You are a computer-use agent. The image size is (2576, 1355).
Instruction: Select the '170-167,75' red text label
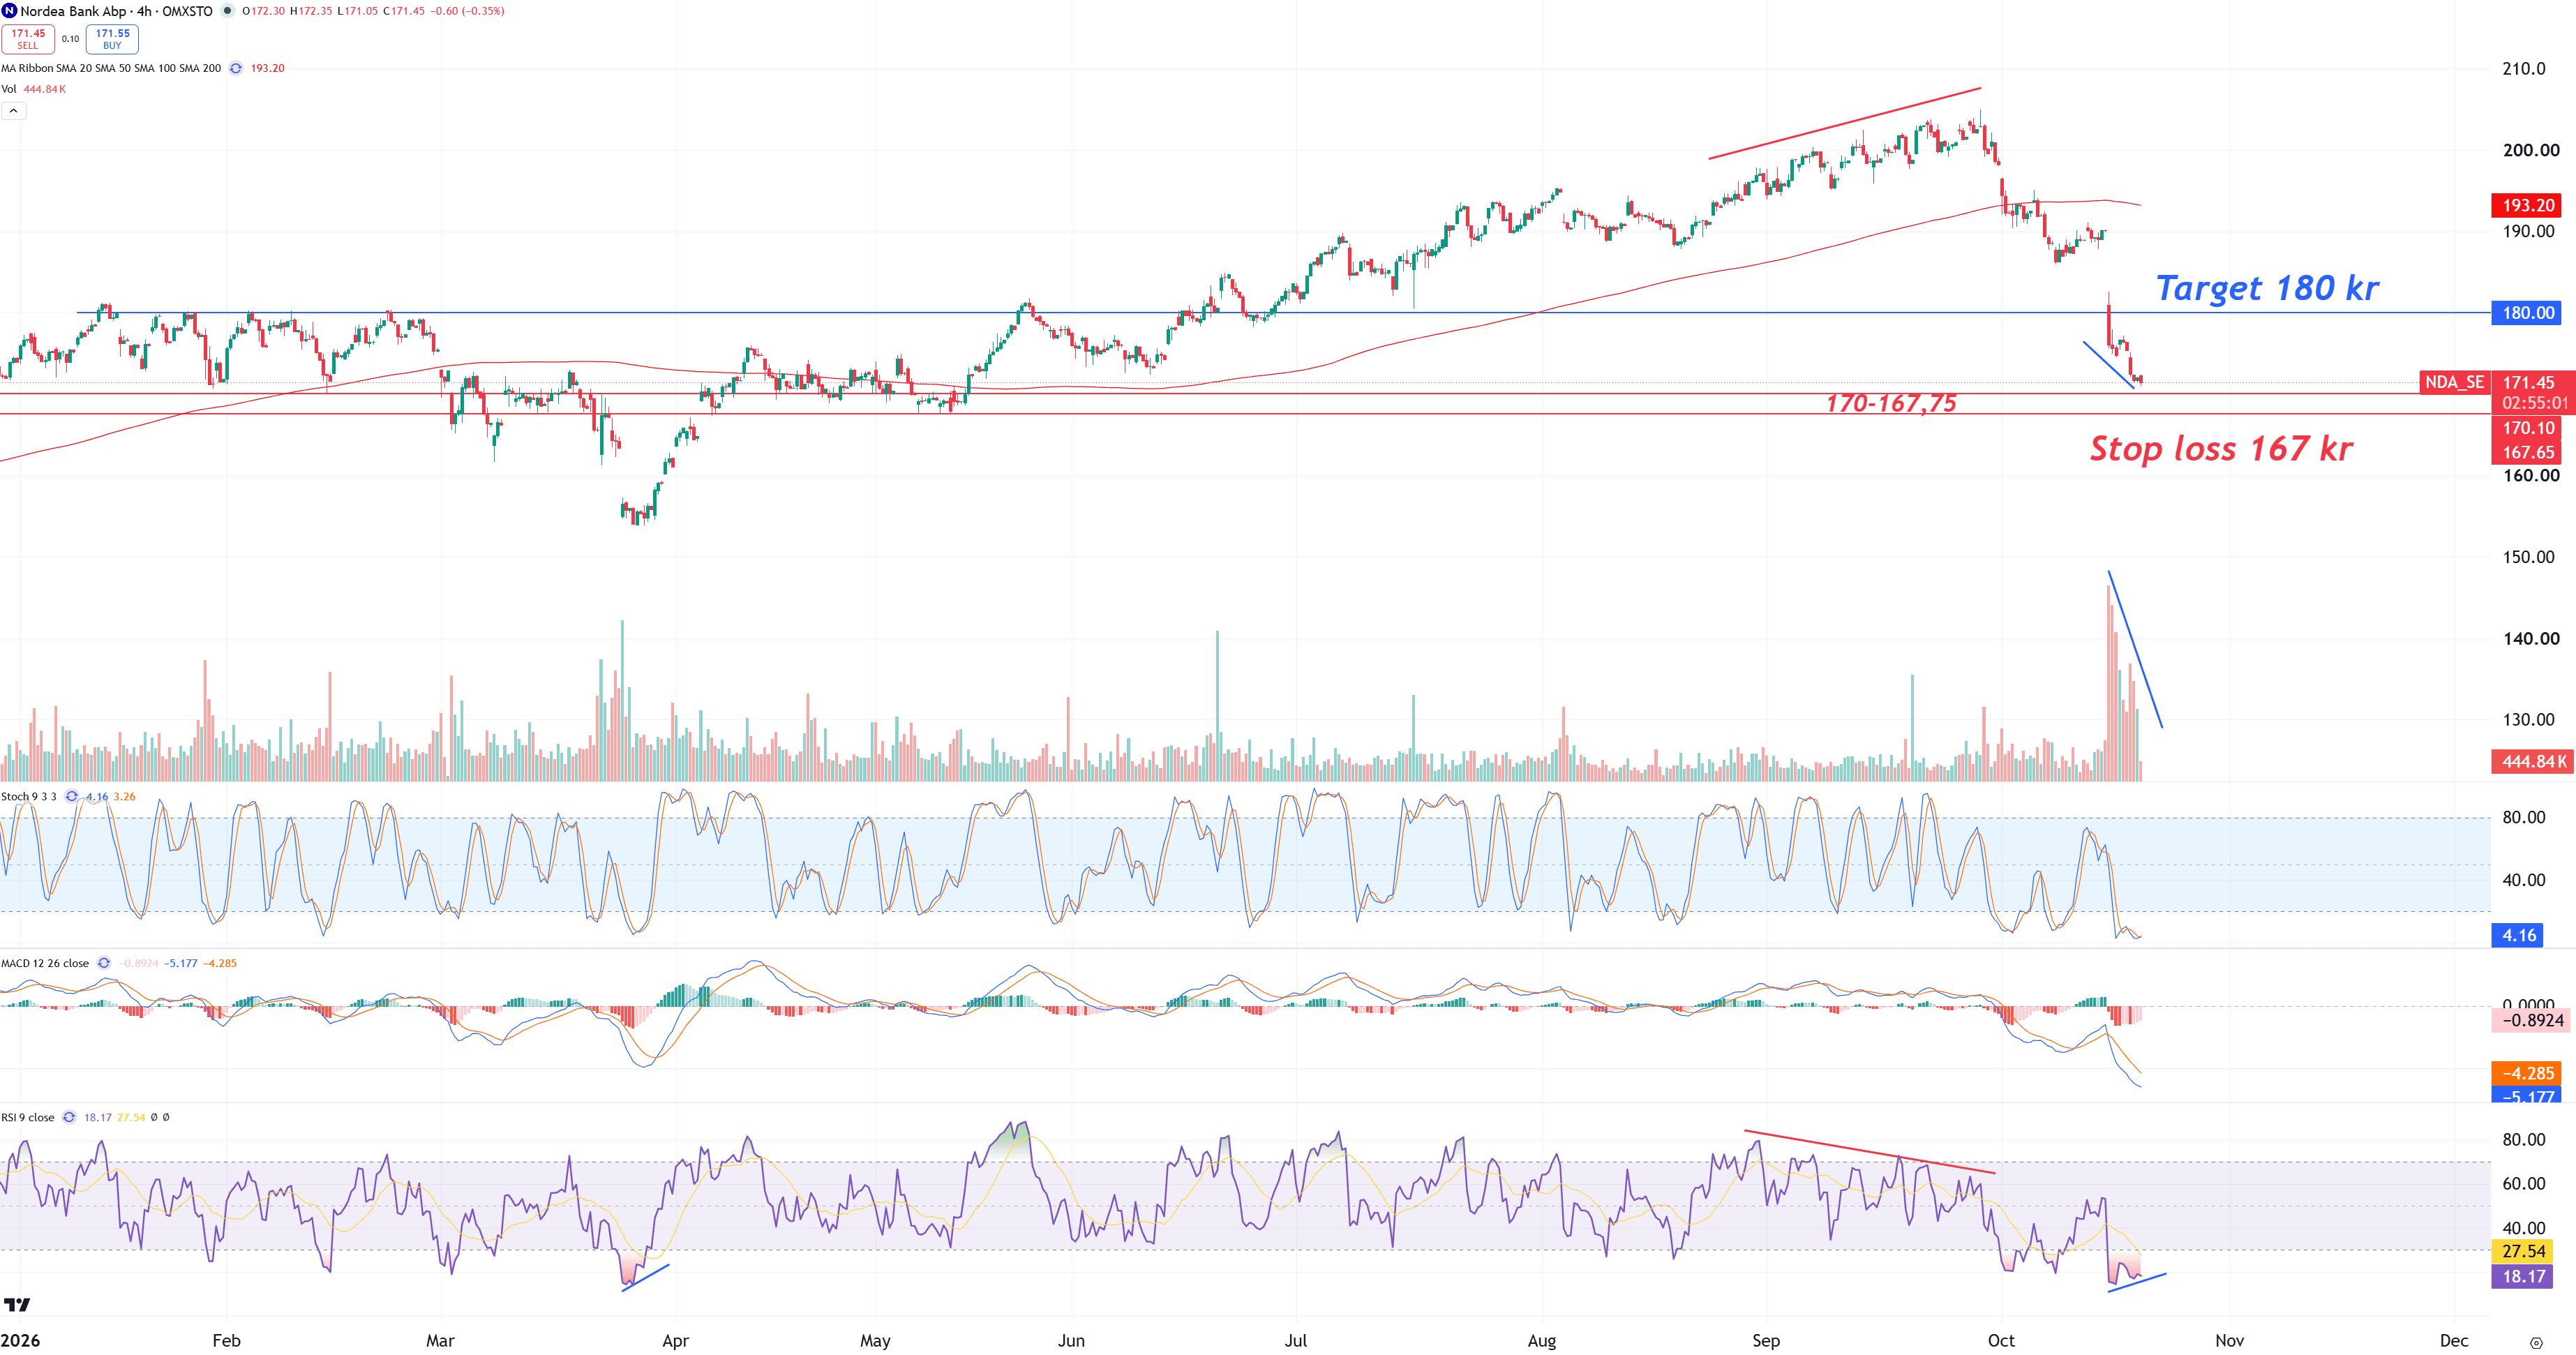(1891, 403)
